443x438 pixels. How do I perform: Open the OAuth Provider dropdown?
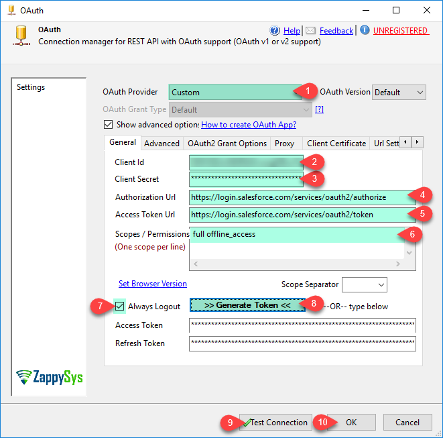pos(235,92)
